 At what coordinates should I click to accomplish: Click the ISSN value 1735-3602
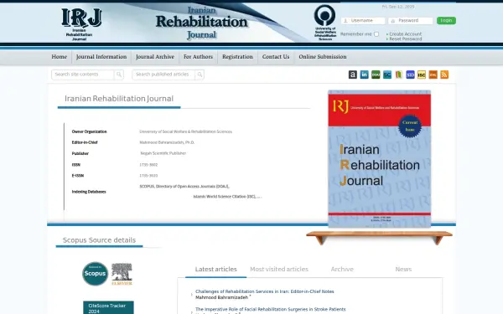pos(148,165)
